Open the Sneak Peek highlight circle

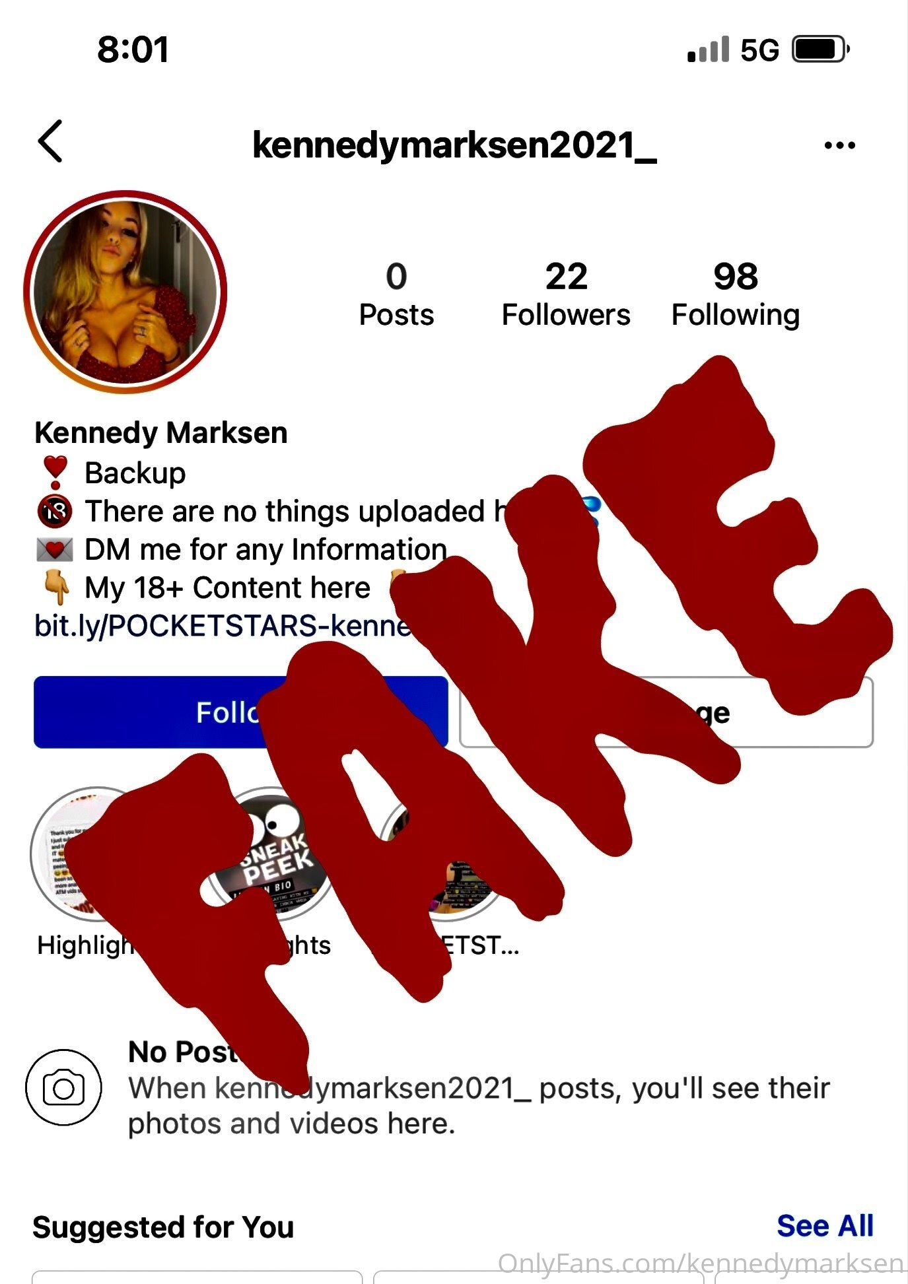coord(272,854)
